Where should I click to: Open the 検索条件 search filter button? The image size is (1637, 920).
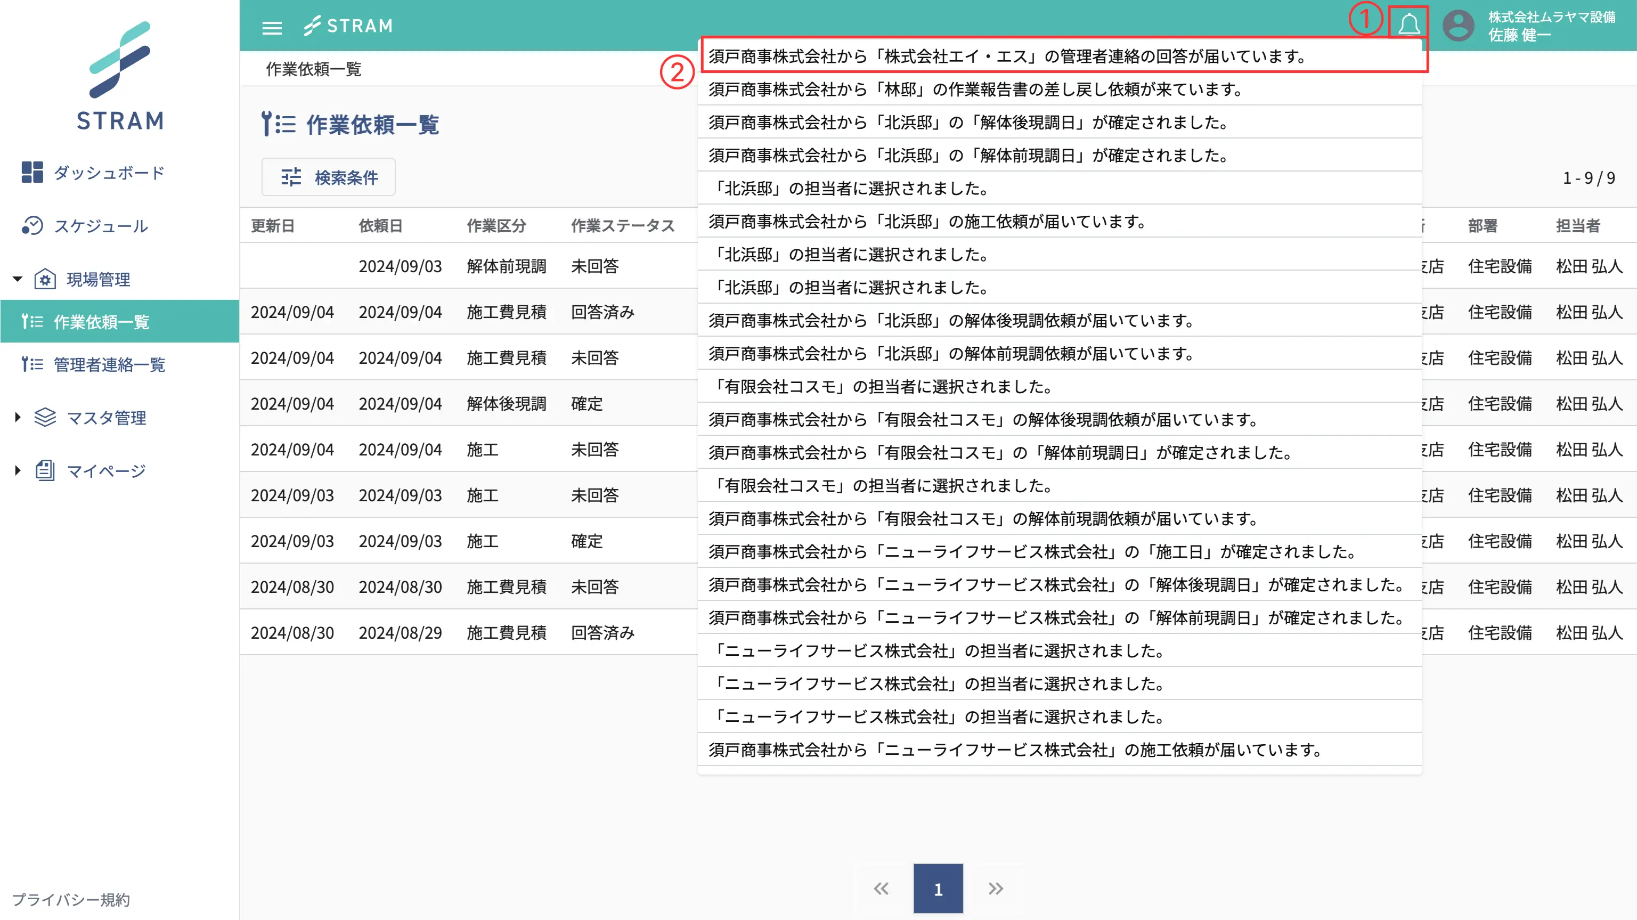(328, 177)
